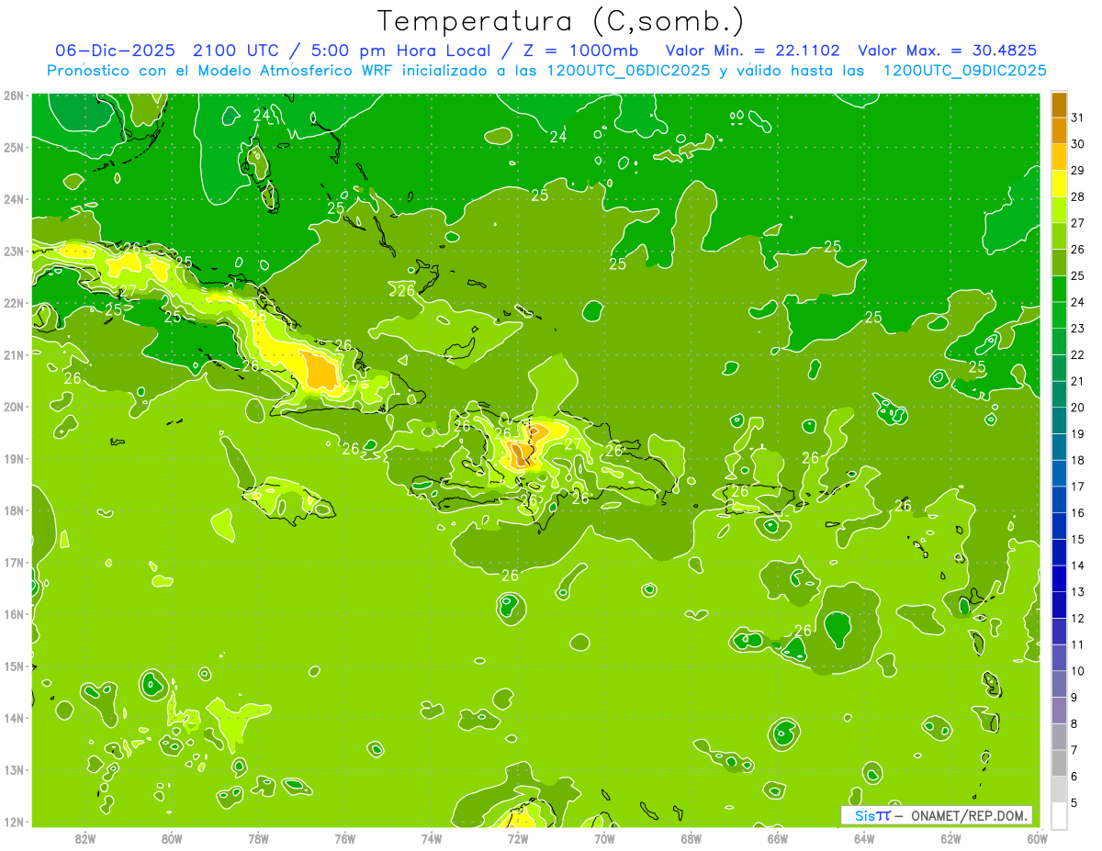The width and height of the screenshot is (1102, 851).
Task: Pick the yellow colorbar segment between 28 and 29
Action: click(1059, 183)
